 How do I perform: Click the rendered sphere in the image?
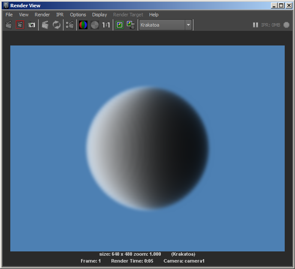(x=148, y=148)
